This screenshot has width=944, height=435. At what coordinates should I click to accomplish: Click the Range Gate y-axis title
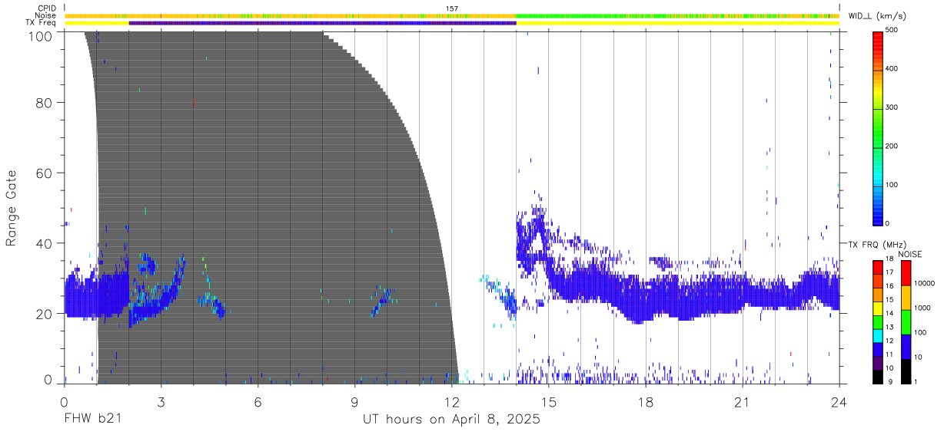coord(12,209)
